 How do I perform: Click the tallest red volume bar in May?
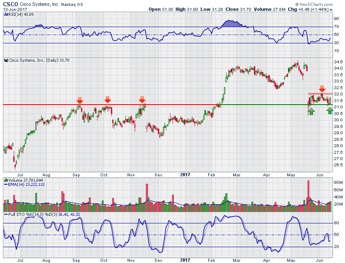tap(308, 196)
